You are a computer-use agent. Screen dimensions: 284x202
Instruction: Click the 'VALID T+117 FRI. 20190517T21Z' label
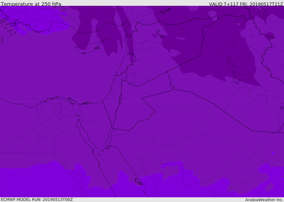pos(246,4)
